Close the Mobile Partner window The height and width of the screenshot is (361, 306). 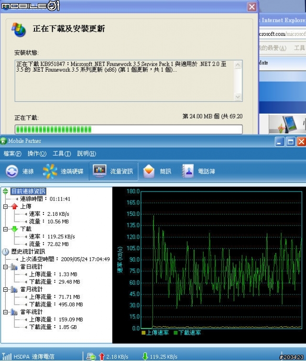click(x=301, y=141)
